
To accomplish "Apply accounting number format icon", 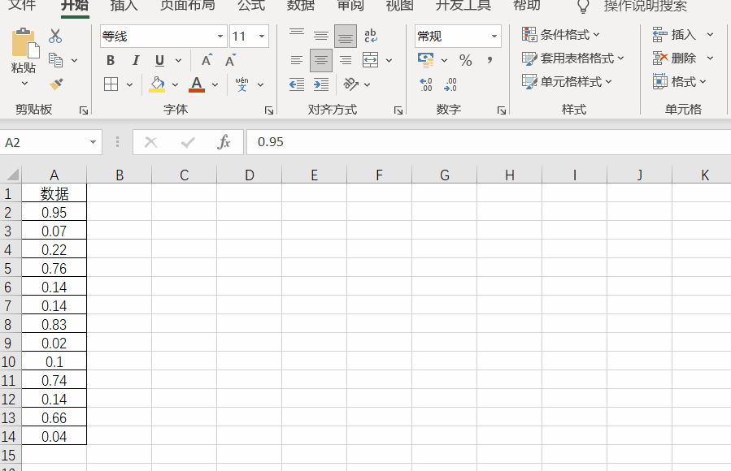I will [425, 60].
